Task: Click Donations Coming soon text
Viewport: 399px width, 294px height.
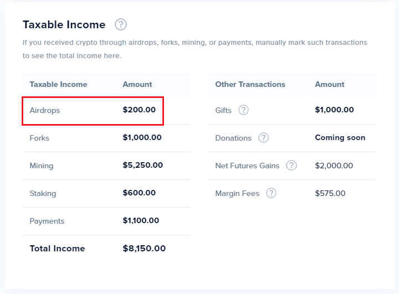Action: (340, 138)
